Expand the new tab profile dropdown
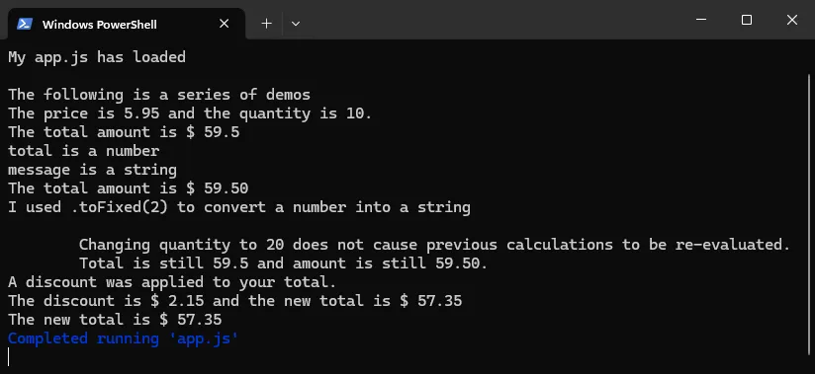This screenshot has width=815, height=374. pyautogui.click(x=295, y=24)
